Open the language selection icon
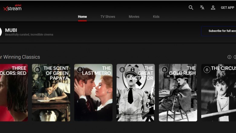This screenshot has width=236, height=133. 202,8
